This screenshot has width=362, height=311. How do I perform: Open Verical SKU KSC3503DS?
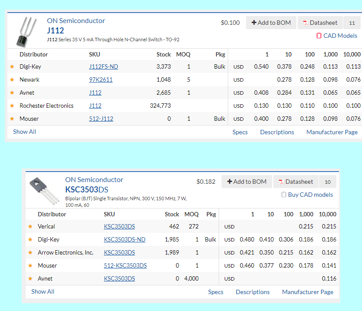coord(120,227)
